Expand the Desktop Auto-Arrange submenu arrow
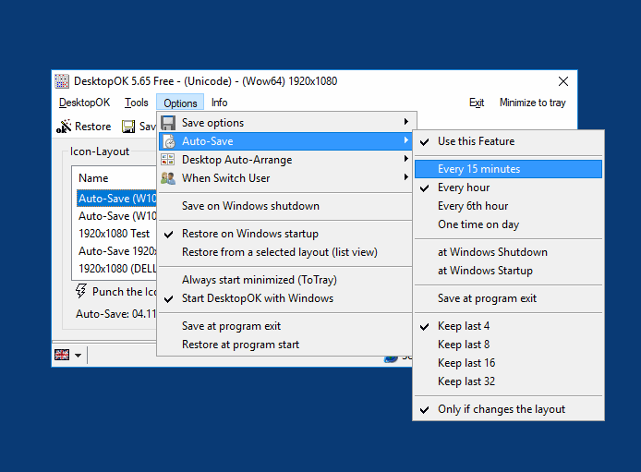The width and height of the screenshot is (641, 472). (x=405, y=160)
